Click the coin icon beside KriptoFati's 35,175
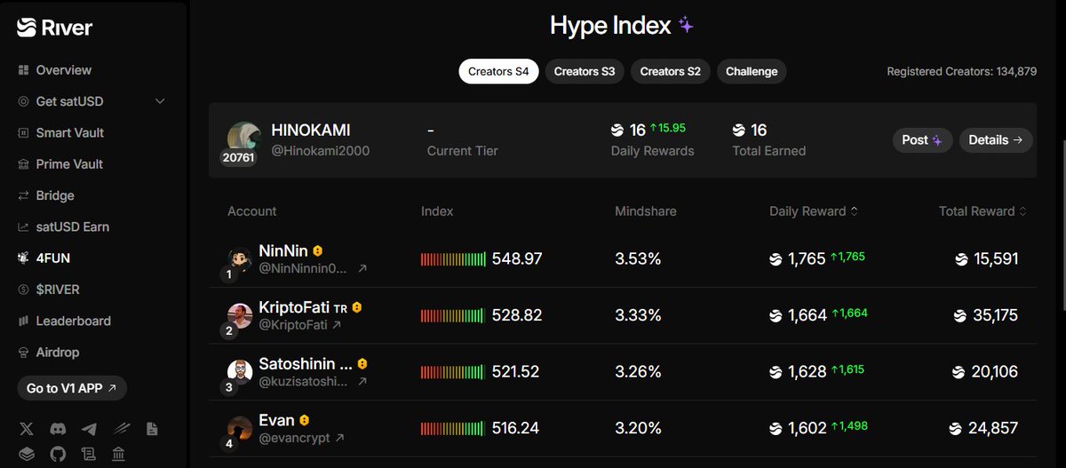This screenshot has width=1066, height=468. tap(960, 315)
